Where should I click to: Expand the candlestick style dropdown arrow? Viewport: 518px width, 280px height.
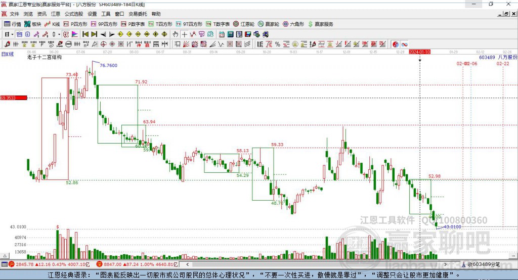click(59, 34)
